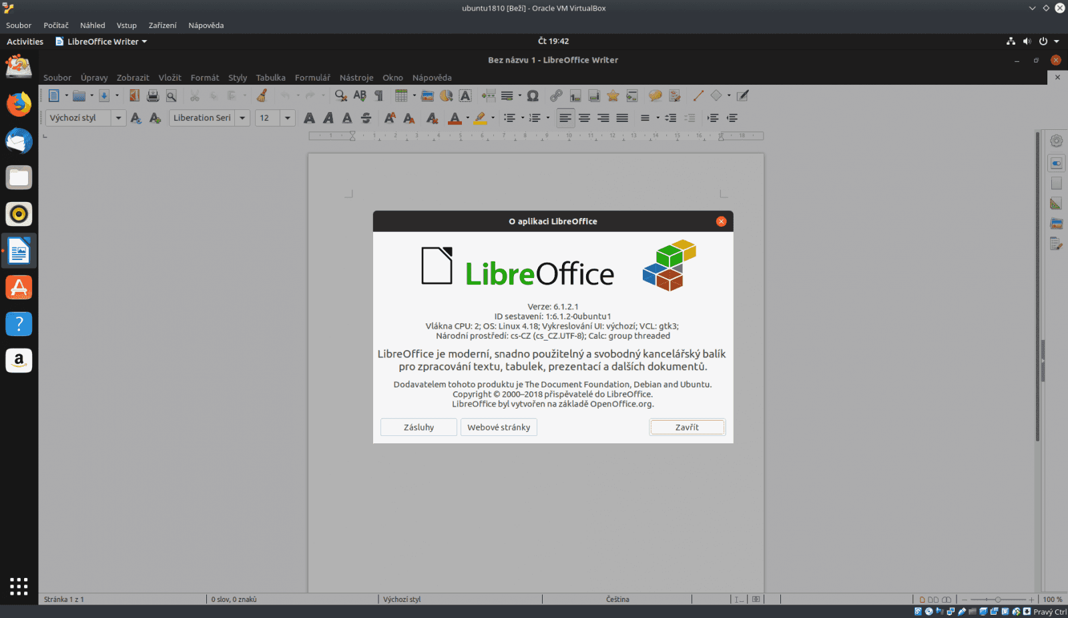Open the Insert Table tool
Screen dimensions: 1068x618
[x=403, y=95]
